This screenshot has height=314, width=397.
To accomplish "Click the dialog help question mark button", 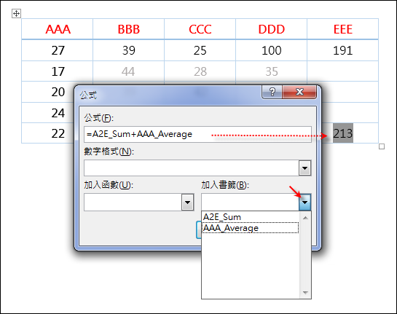I will click(x=272, y=92).
